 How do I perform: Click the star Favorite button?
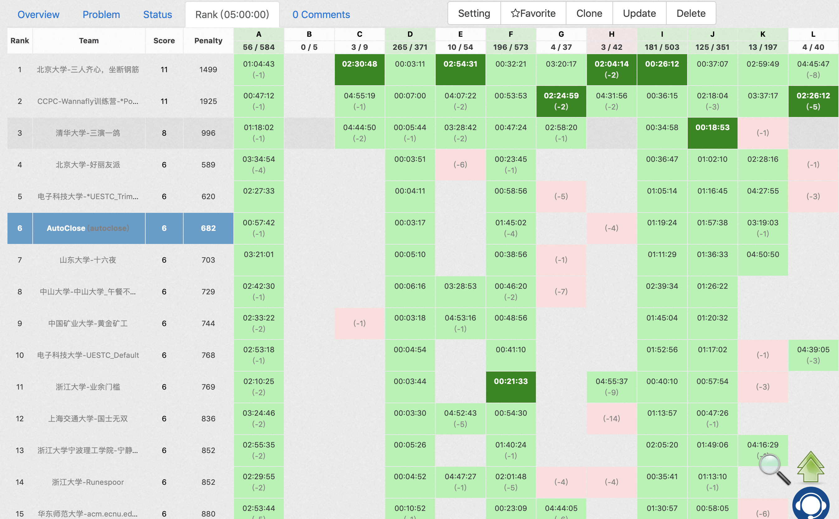pyautogui.click(x=533, y=13)
